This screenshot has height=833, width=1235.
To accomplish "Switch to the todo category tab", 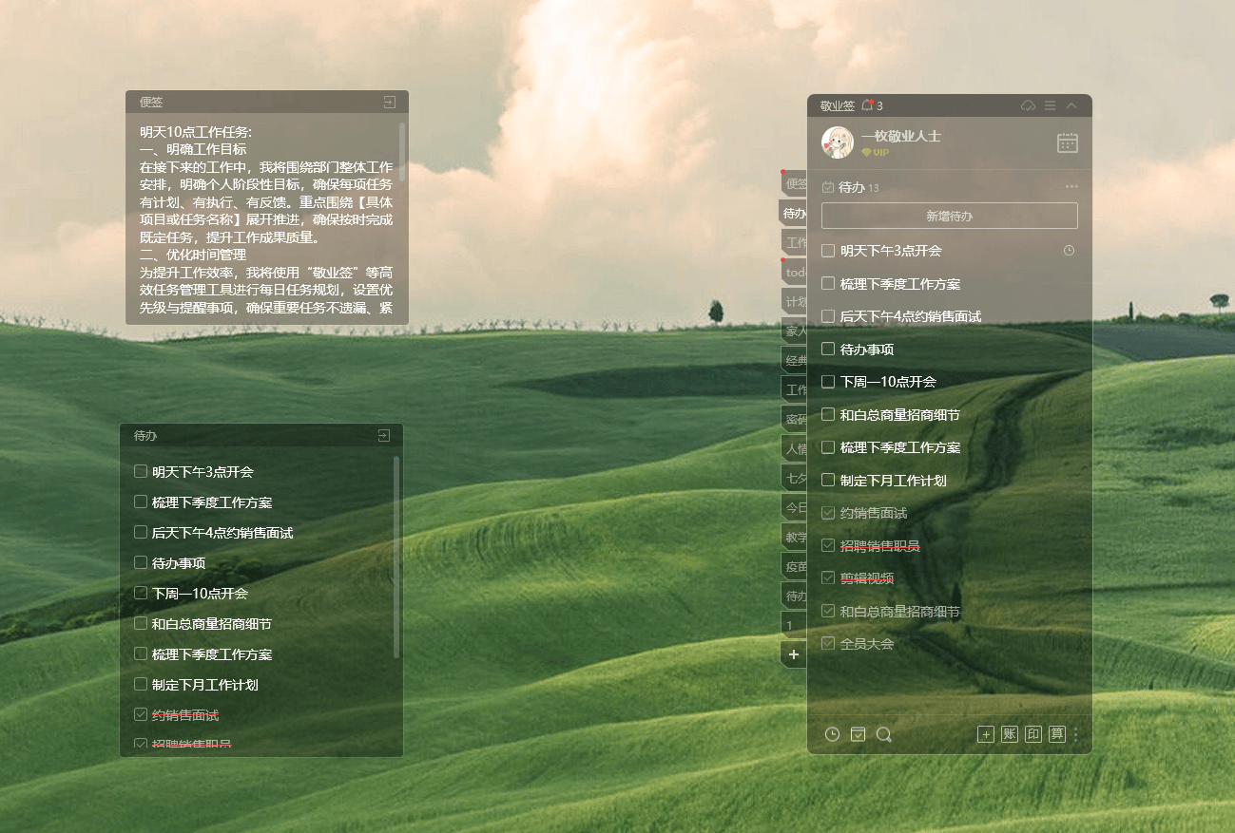I will [795, 272].
